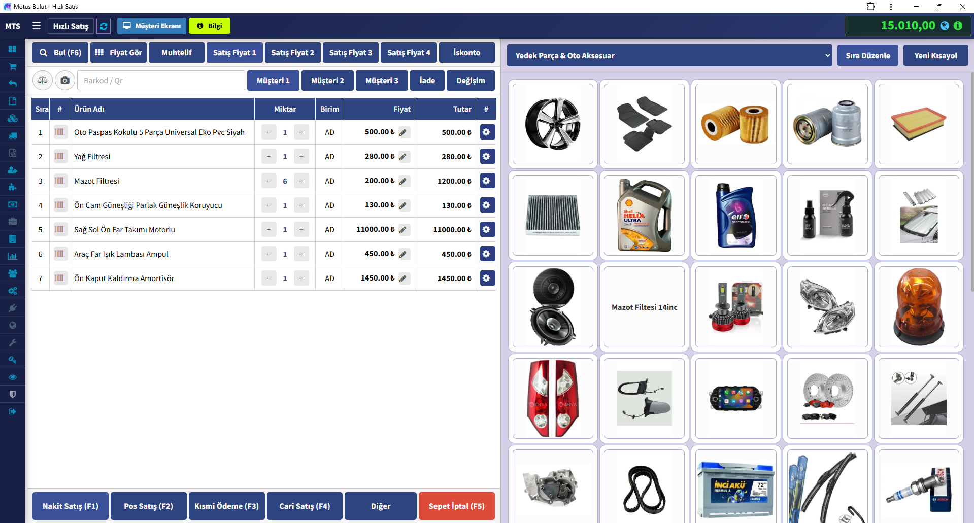The height and width of the screenshot is (523, 974).
Task: Edit price pencil for Yağ Filtresi row
Action: click(404, 157)
